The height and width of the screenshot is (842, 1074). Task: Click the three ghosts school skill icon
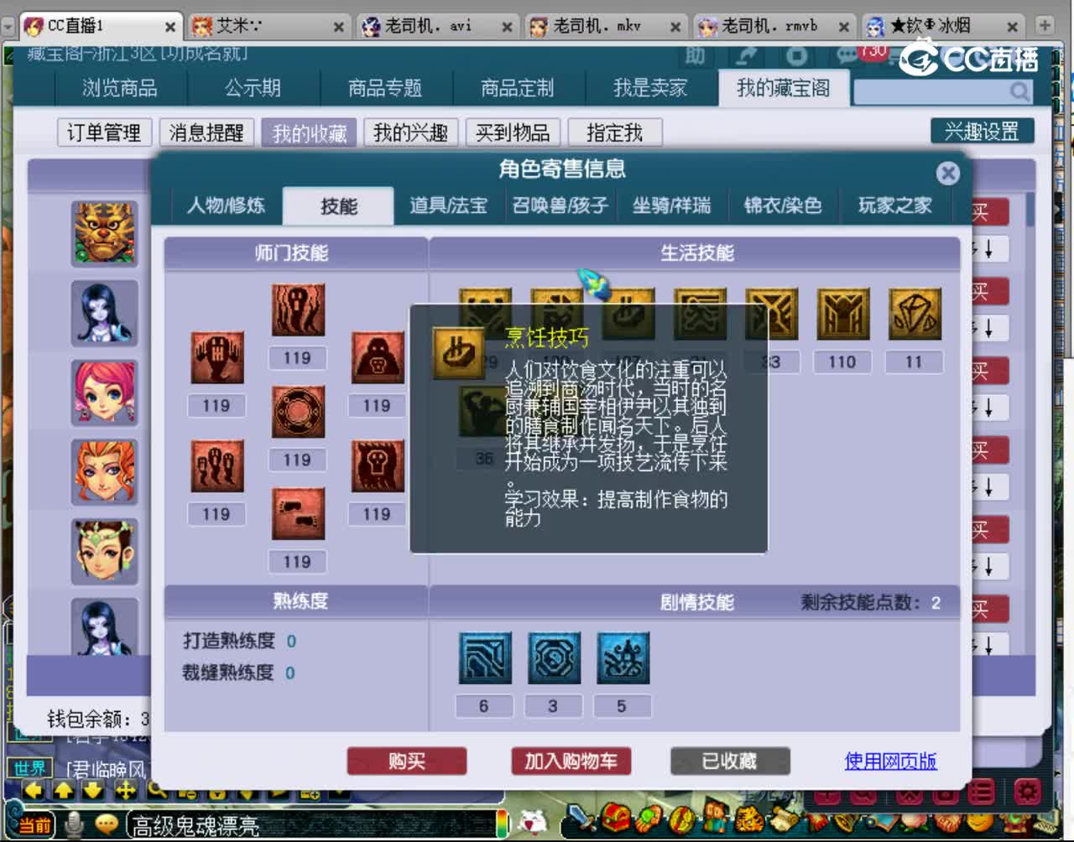point(217,465)
